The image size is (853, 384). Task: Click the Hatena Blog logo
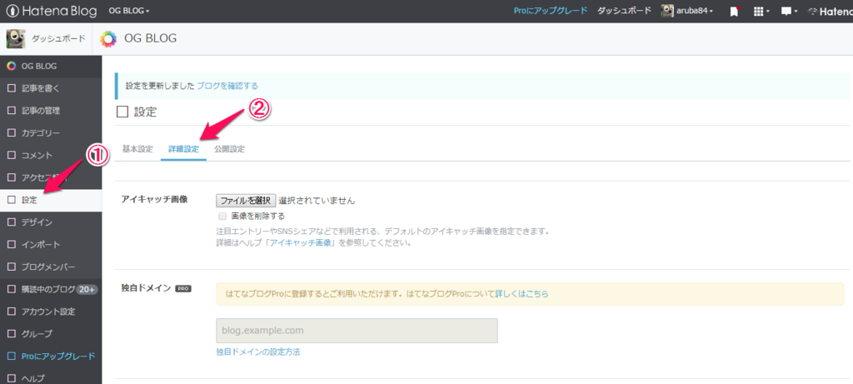[51, 11]
